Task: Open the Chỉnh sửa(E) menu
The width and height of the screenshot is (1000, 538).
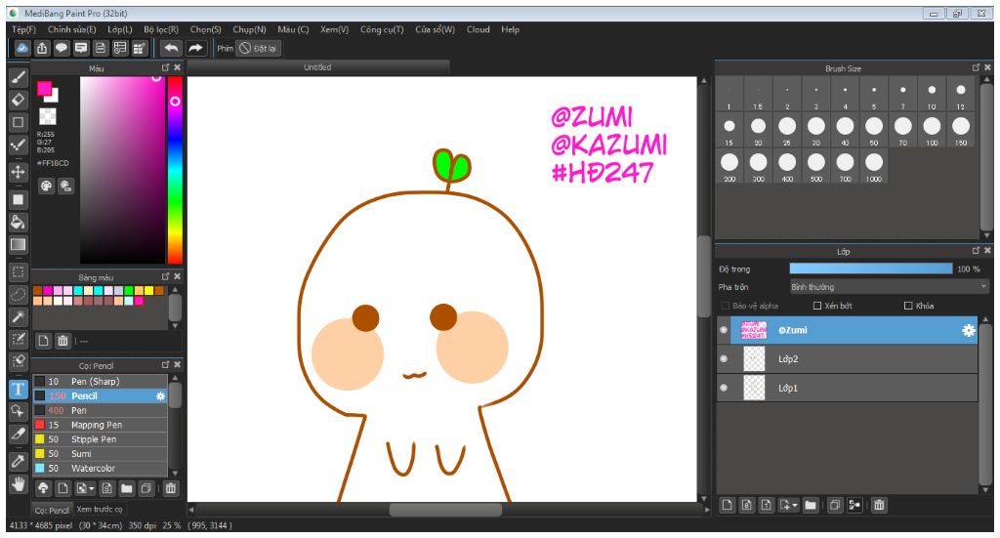Action: coord(71,29)
